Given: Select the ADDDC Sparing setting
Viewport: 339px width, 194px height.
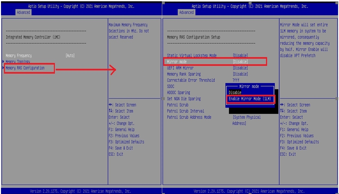Looking at the screenshot, I should pyautogui.click(x=178, y=92).
